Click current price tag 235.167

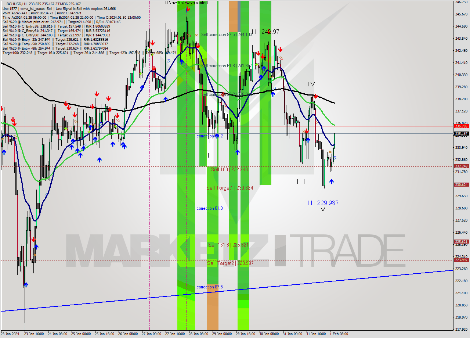point(461,134)
